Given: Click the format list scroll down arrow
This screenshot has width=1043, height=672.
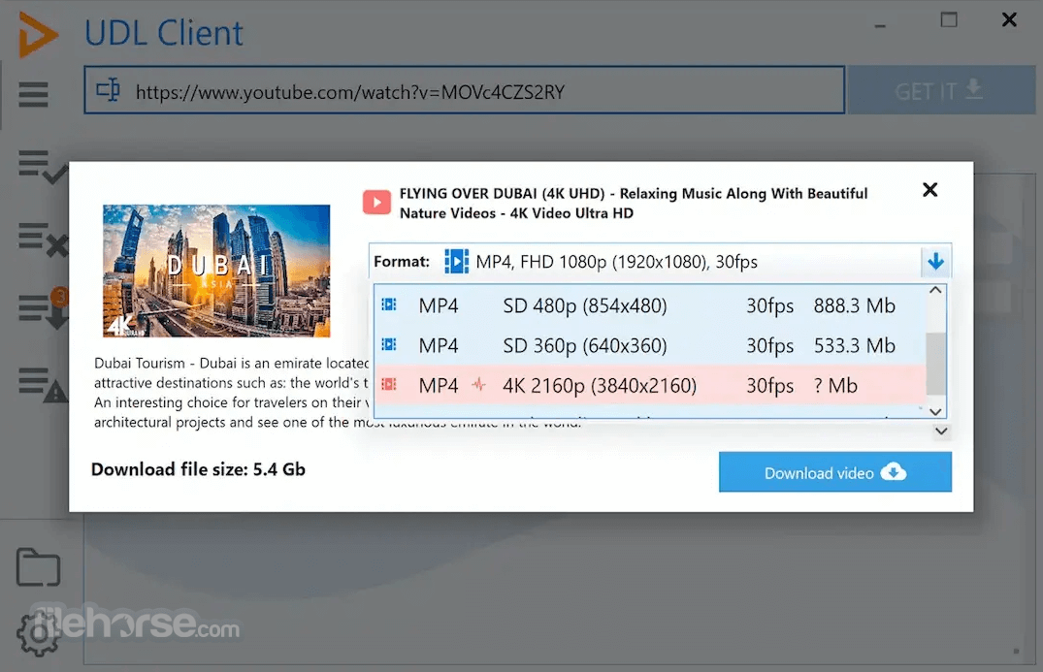Looking at the screenshot, I should click(x=935, y=412).
